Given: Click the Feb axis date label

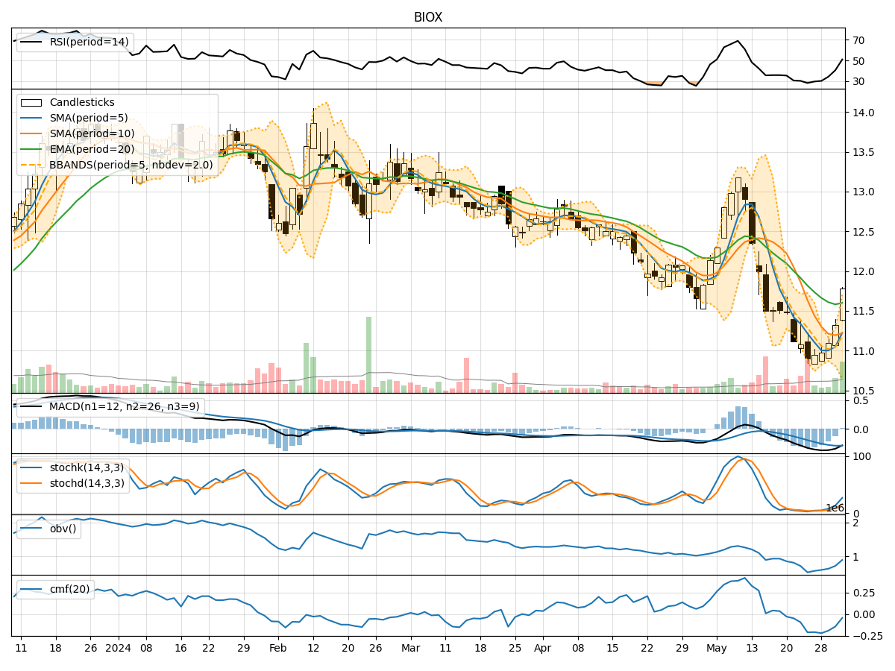Looking at the screenshot, I should [x=277, y=649].
